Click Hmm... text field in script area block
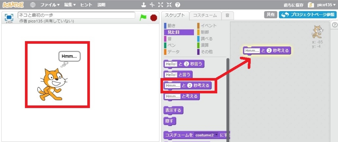Image resolution: width=338 pixels, height=142 pixels. pyautogui.click(x=252, y=51)
